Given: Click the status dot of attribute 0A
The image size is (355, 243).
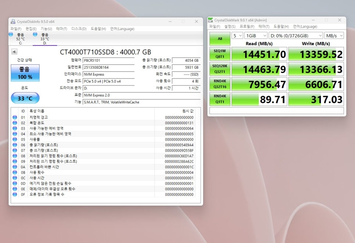Looking at the screenshot, I should [x=15, y=167].
